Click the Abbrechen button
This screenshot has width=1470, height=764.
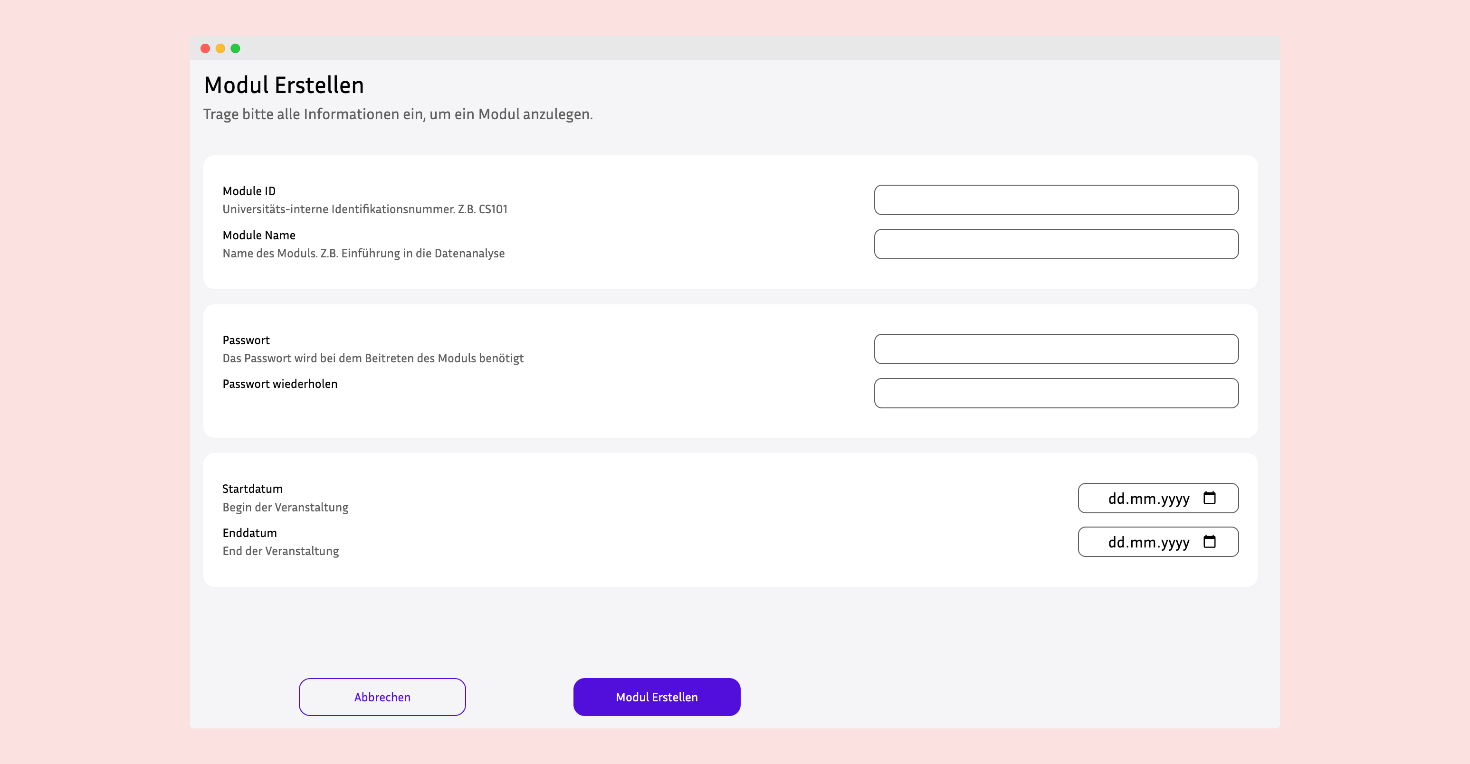click(x=382, y=696)
